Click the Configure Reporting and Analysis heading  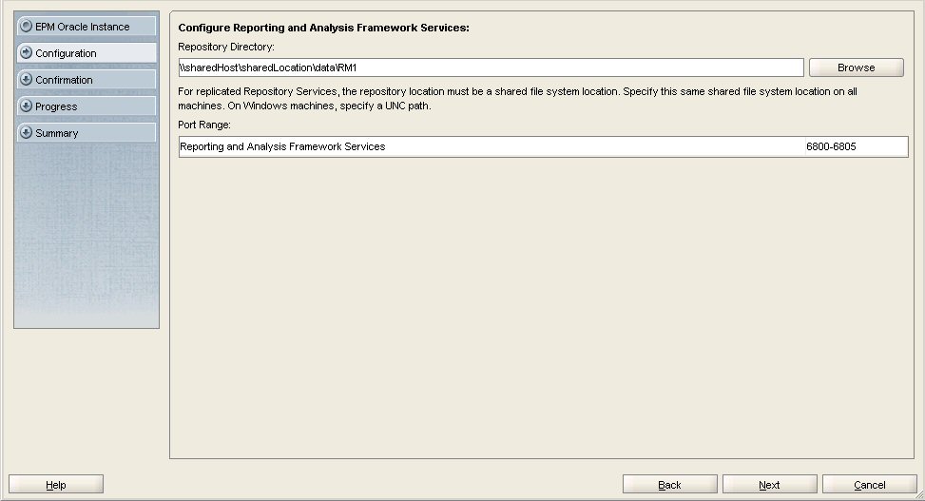click(x=323, y=28)
